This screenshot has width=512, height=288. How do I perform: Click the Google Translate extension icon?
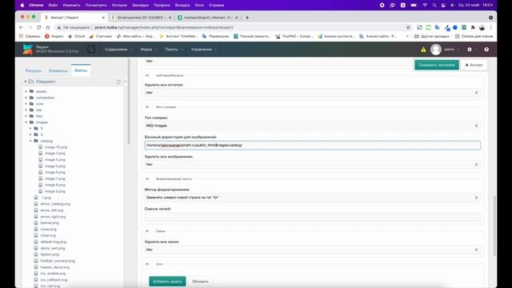point(437,27)
